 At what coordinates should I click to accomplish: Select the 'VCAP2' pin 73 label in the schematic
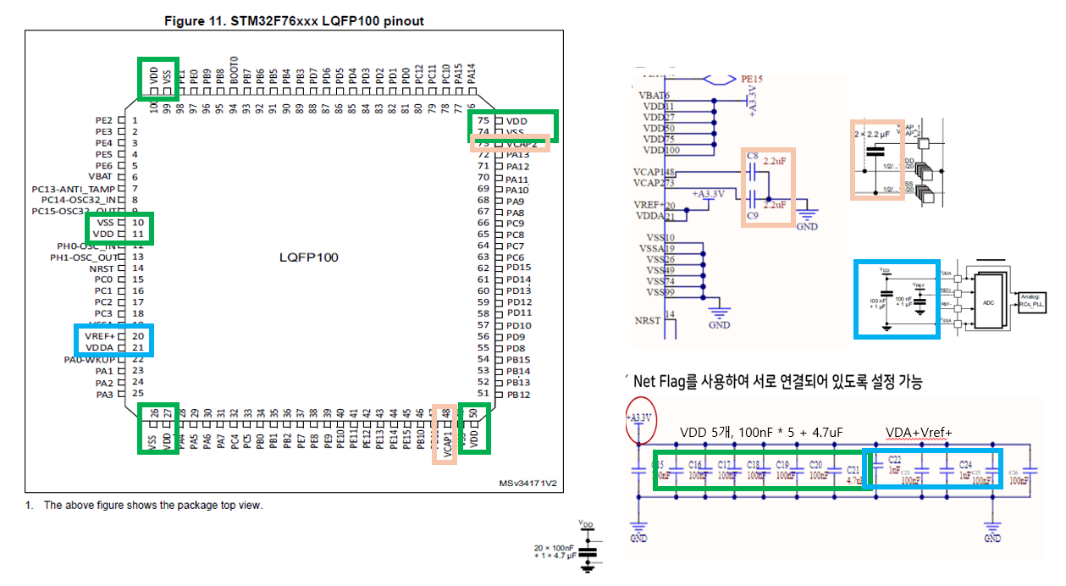[648, 182]
